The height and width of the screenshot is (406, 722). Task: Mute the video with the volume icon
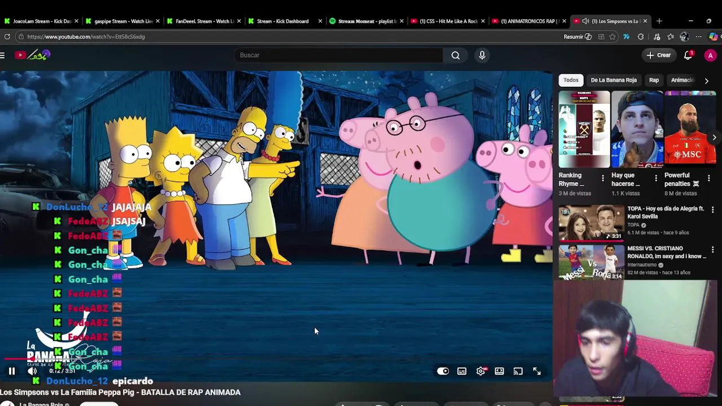tap(32, 371)
